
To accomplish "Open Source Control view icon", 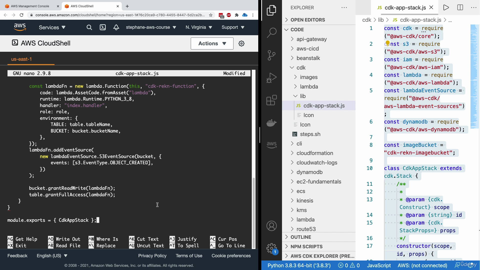I will click(x=271, y=55).
